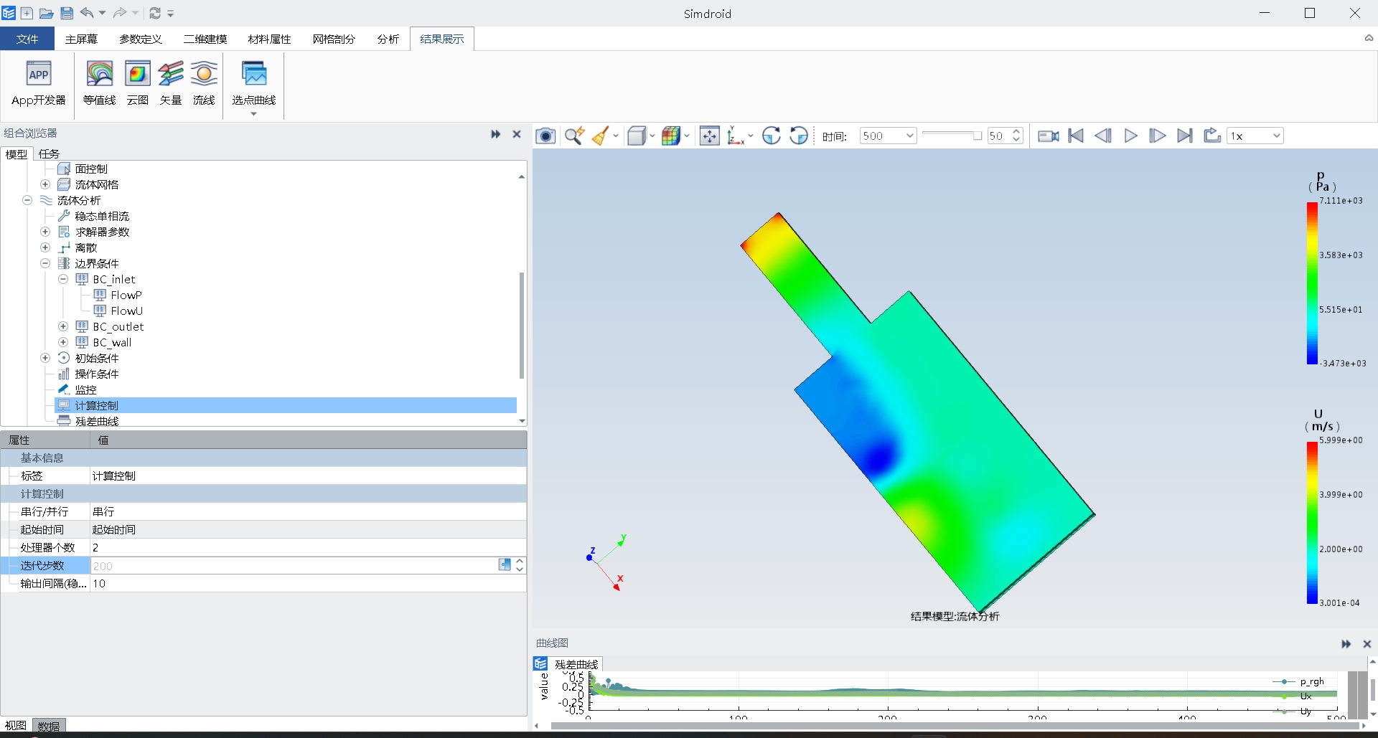Switch to the 分析 ribbon tab
1378x738 pixels.
(388, 39)
